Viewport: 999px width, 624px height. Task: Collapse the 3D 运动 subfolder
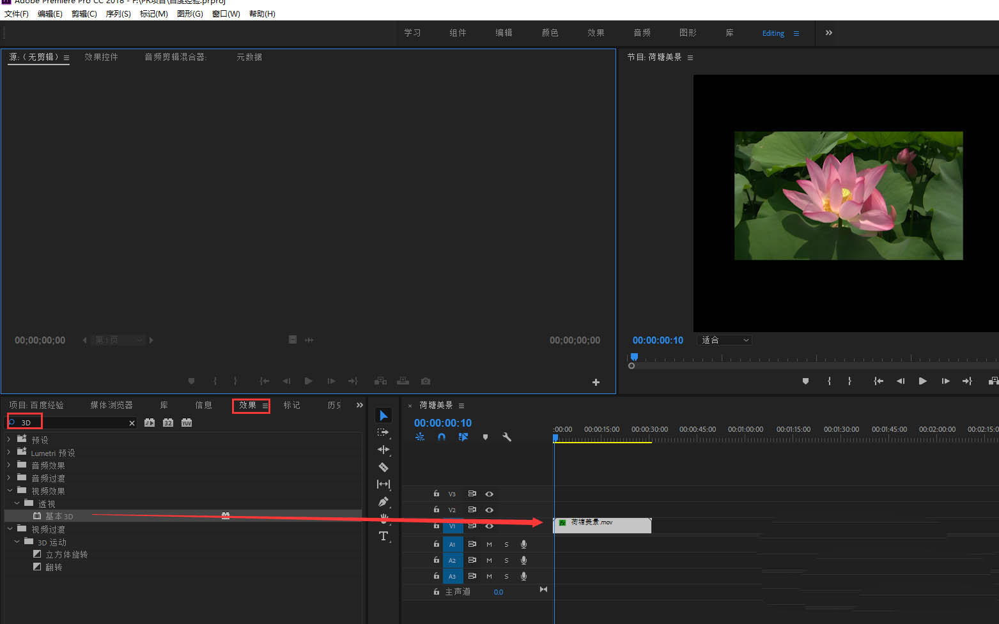pos(17,542)
